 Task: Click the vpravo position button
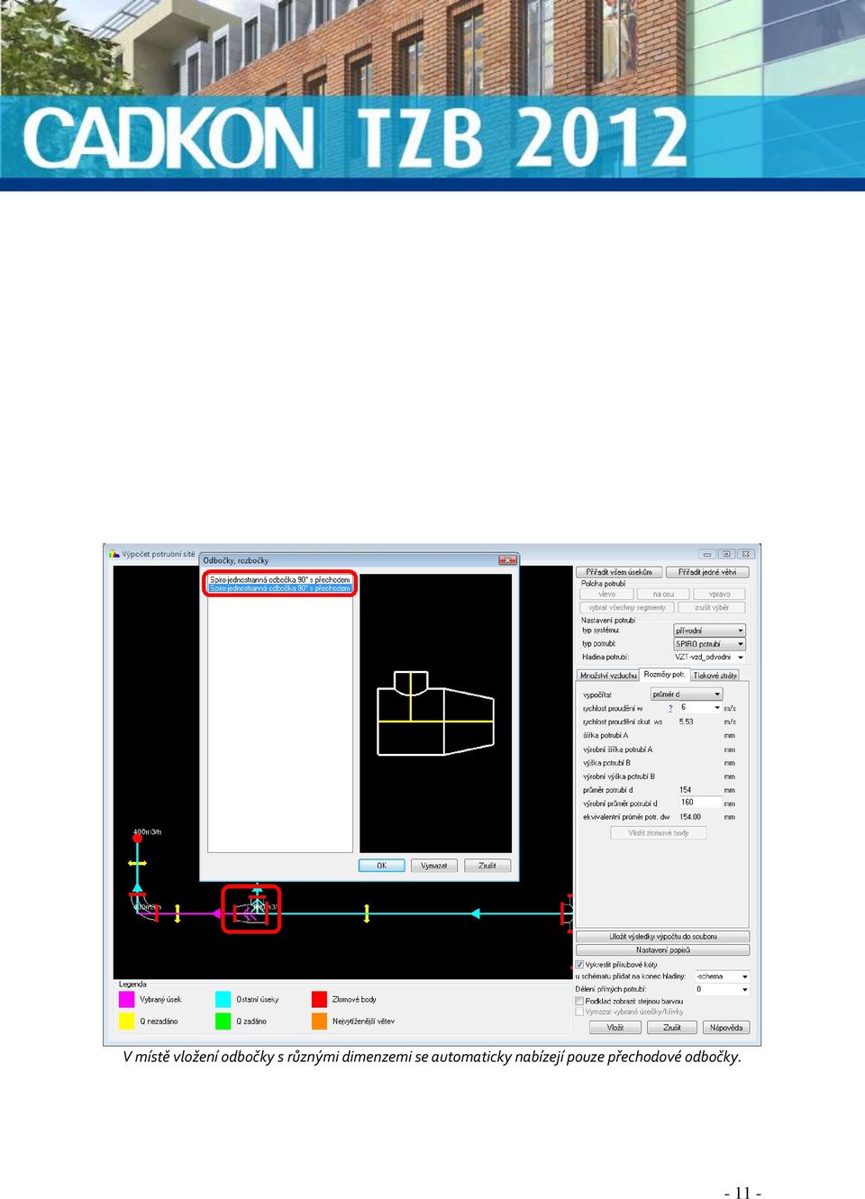coord(719,595)
